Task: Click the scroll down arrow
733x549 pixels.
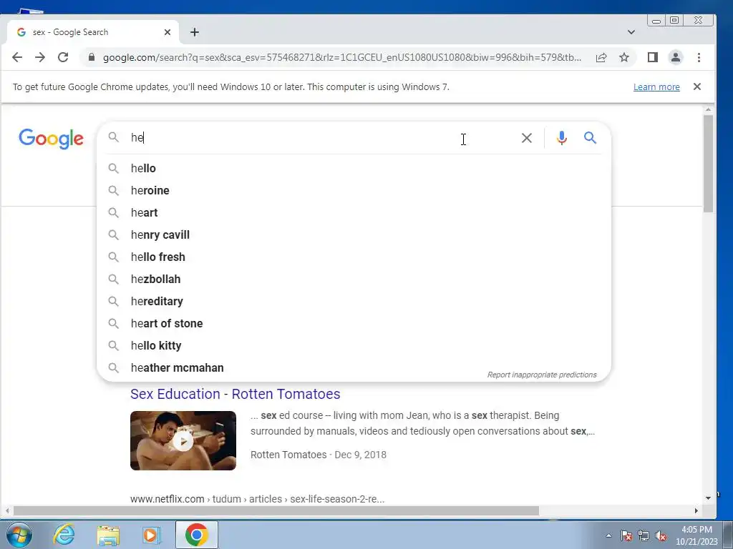Action: 708,498
